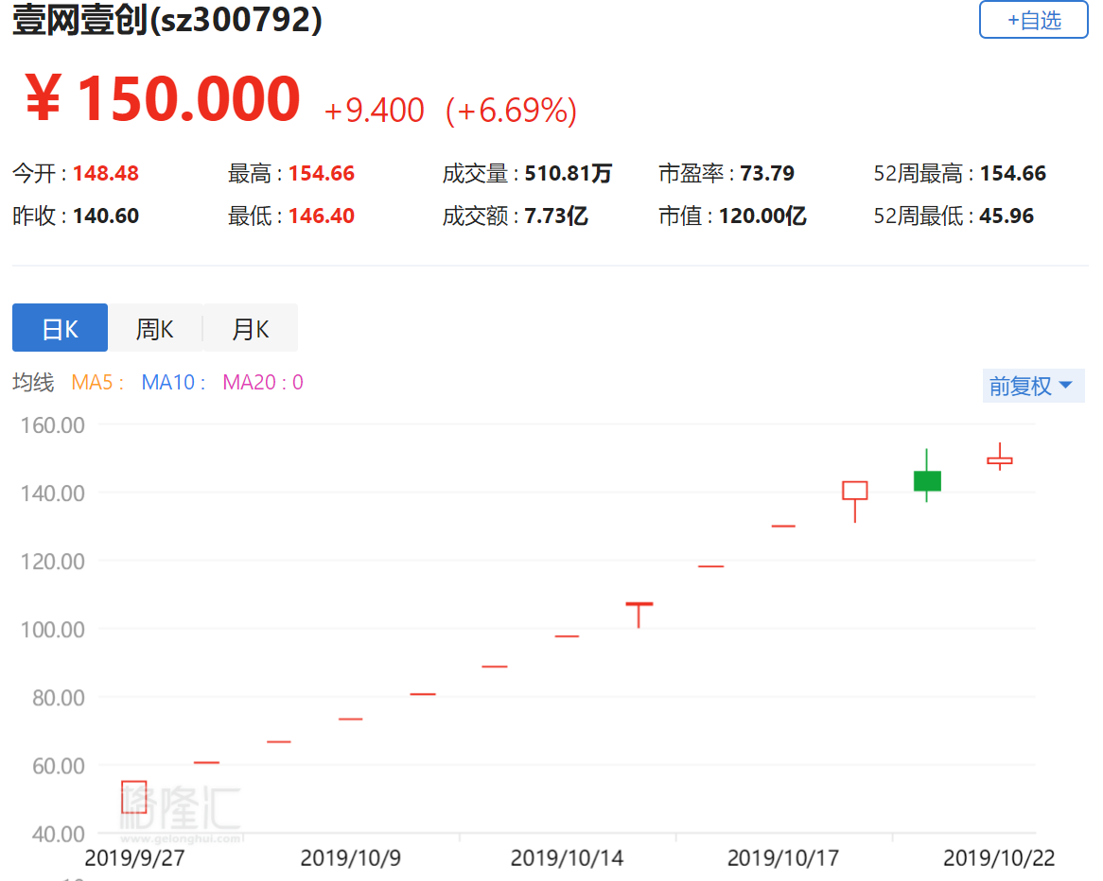
Task: Click the 市值 value 120.00亿
Action: pos(762,216)
